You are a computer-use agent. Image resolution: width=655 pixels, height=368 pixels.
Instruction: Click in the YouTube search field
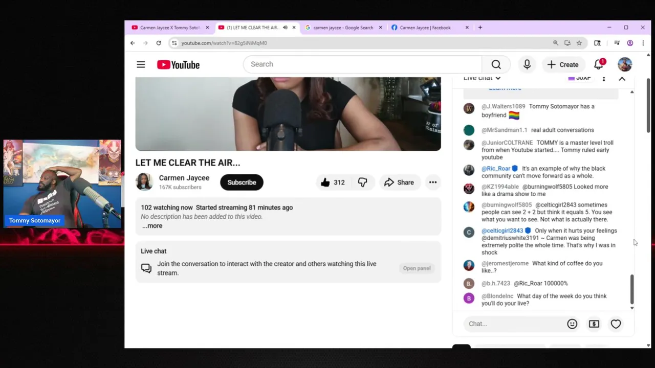(362, 64)
